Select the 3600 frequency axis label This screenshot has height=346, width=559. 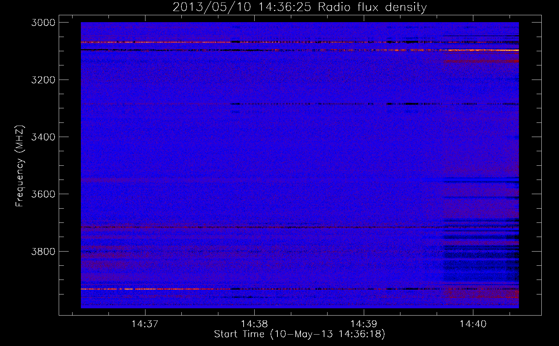pos(43,194)
